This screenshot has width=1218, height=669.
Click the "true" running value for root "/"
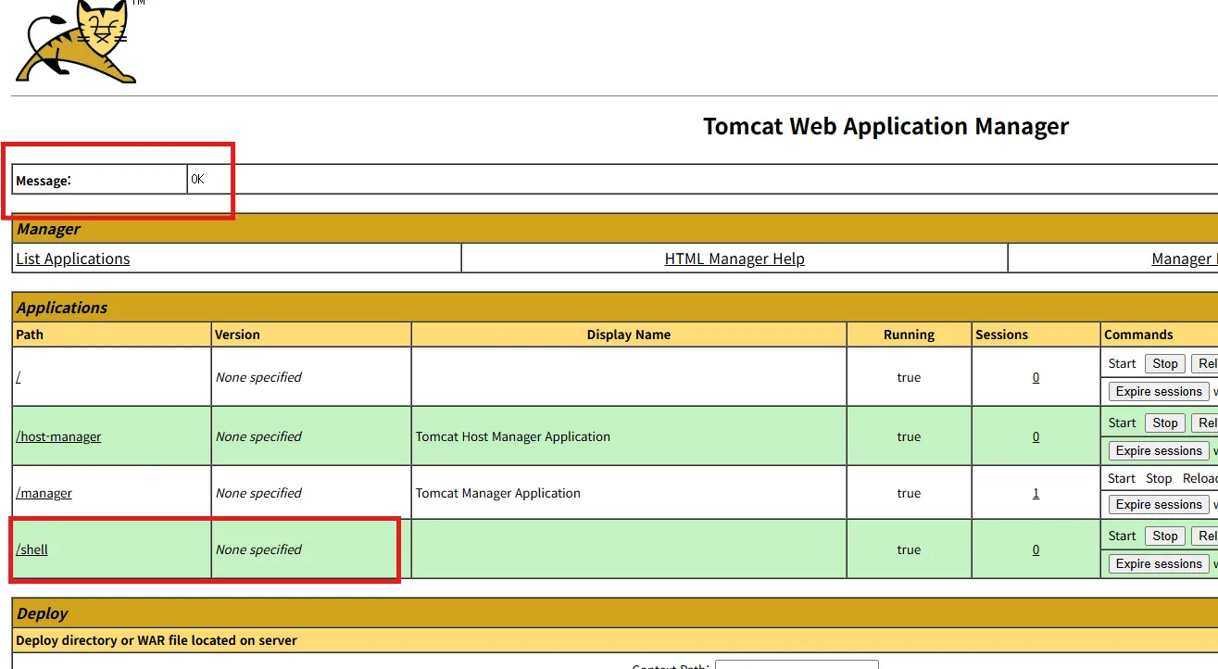[909, 377]
